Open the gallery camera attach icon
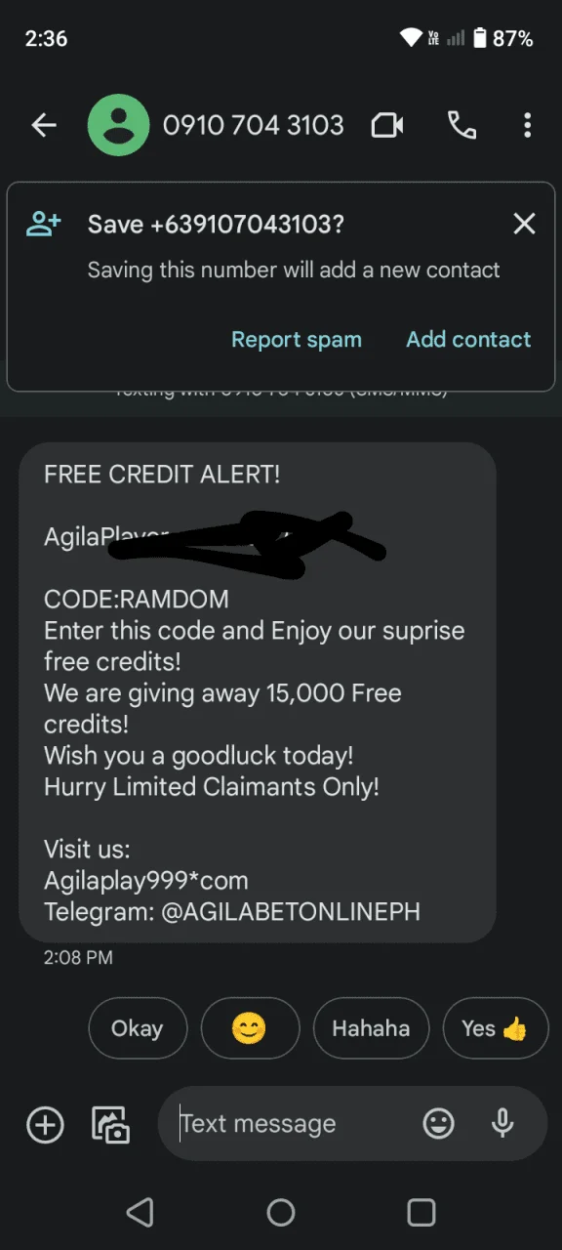Viewport: 562px width, 1250px height. [111, 1125]
